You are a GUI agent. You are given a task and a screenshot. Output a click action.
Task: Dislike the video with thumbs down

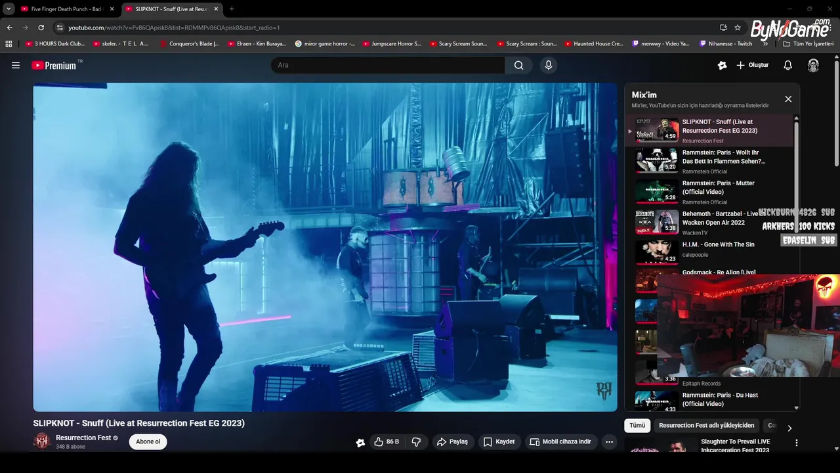(x=416, y=441)
